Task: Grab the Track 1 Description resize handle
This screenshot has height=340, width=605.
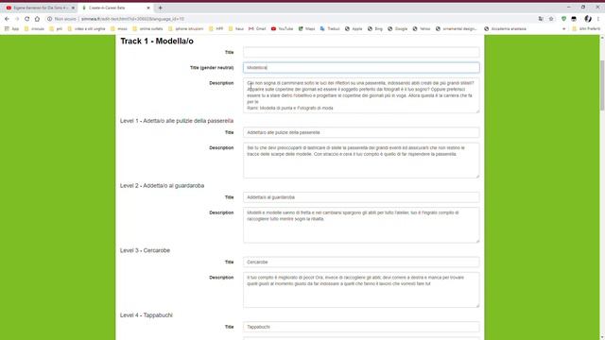Action: tap(477, 111)
